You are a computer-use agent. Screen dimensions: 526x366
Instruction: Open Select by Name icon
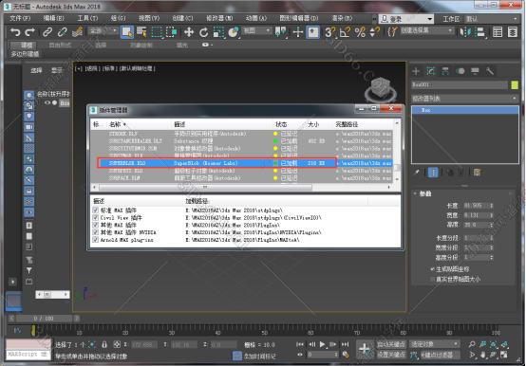(141, 32)
